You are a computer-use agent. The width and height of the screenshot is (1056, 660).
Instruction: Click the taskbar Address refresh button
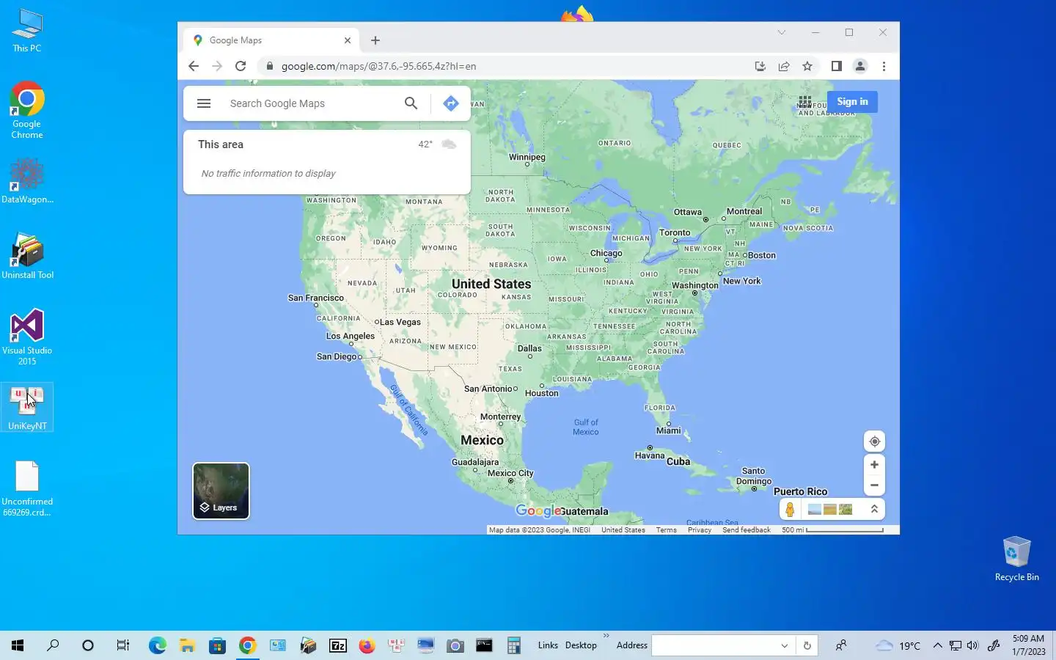point(807,645)
